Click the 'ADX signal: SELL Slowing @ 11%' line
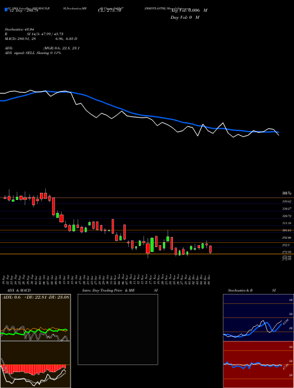Image resolution: width=294 pixels, height=388 pixels. 33,53
